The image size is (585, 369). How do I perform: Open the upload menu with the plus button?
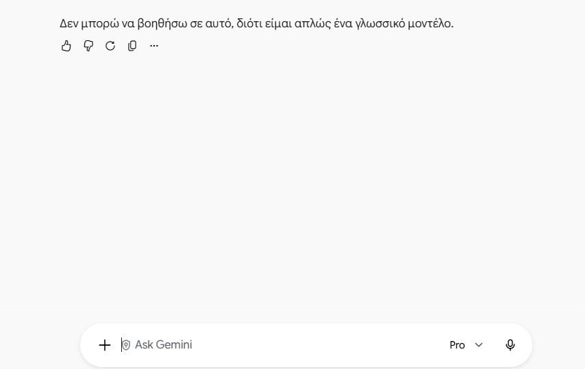(105, 345)
